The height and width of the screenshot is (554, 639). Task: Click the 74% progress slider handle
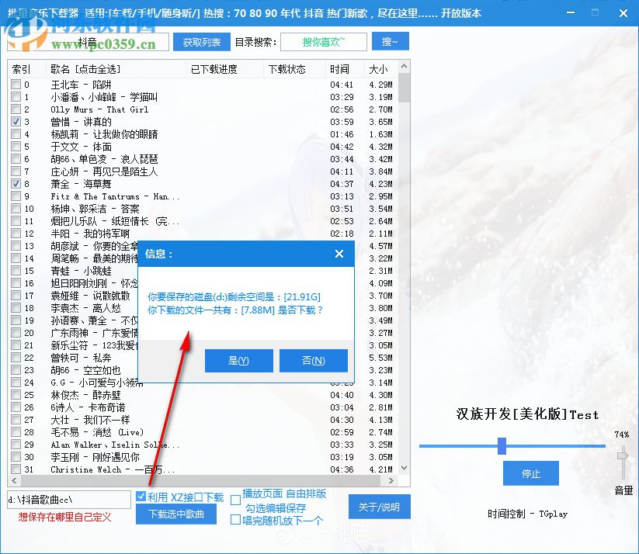502,445
